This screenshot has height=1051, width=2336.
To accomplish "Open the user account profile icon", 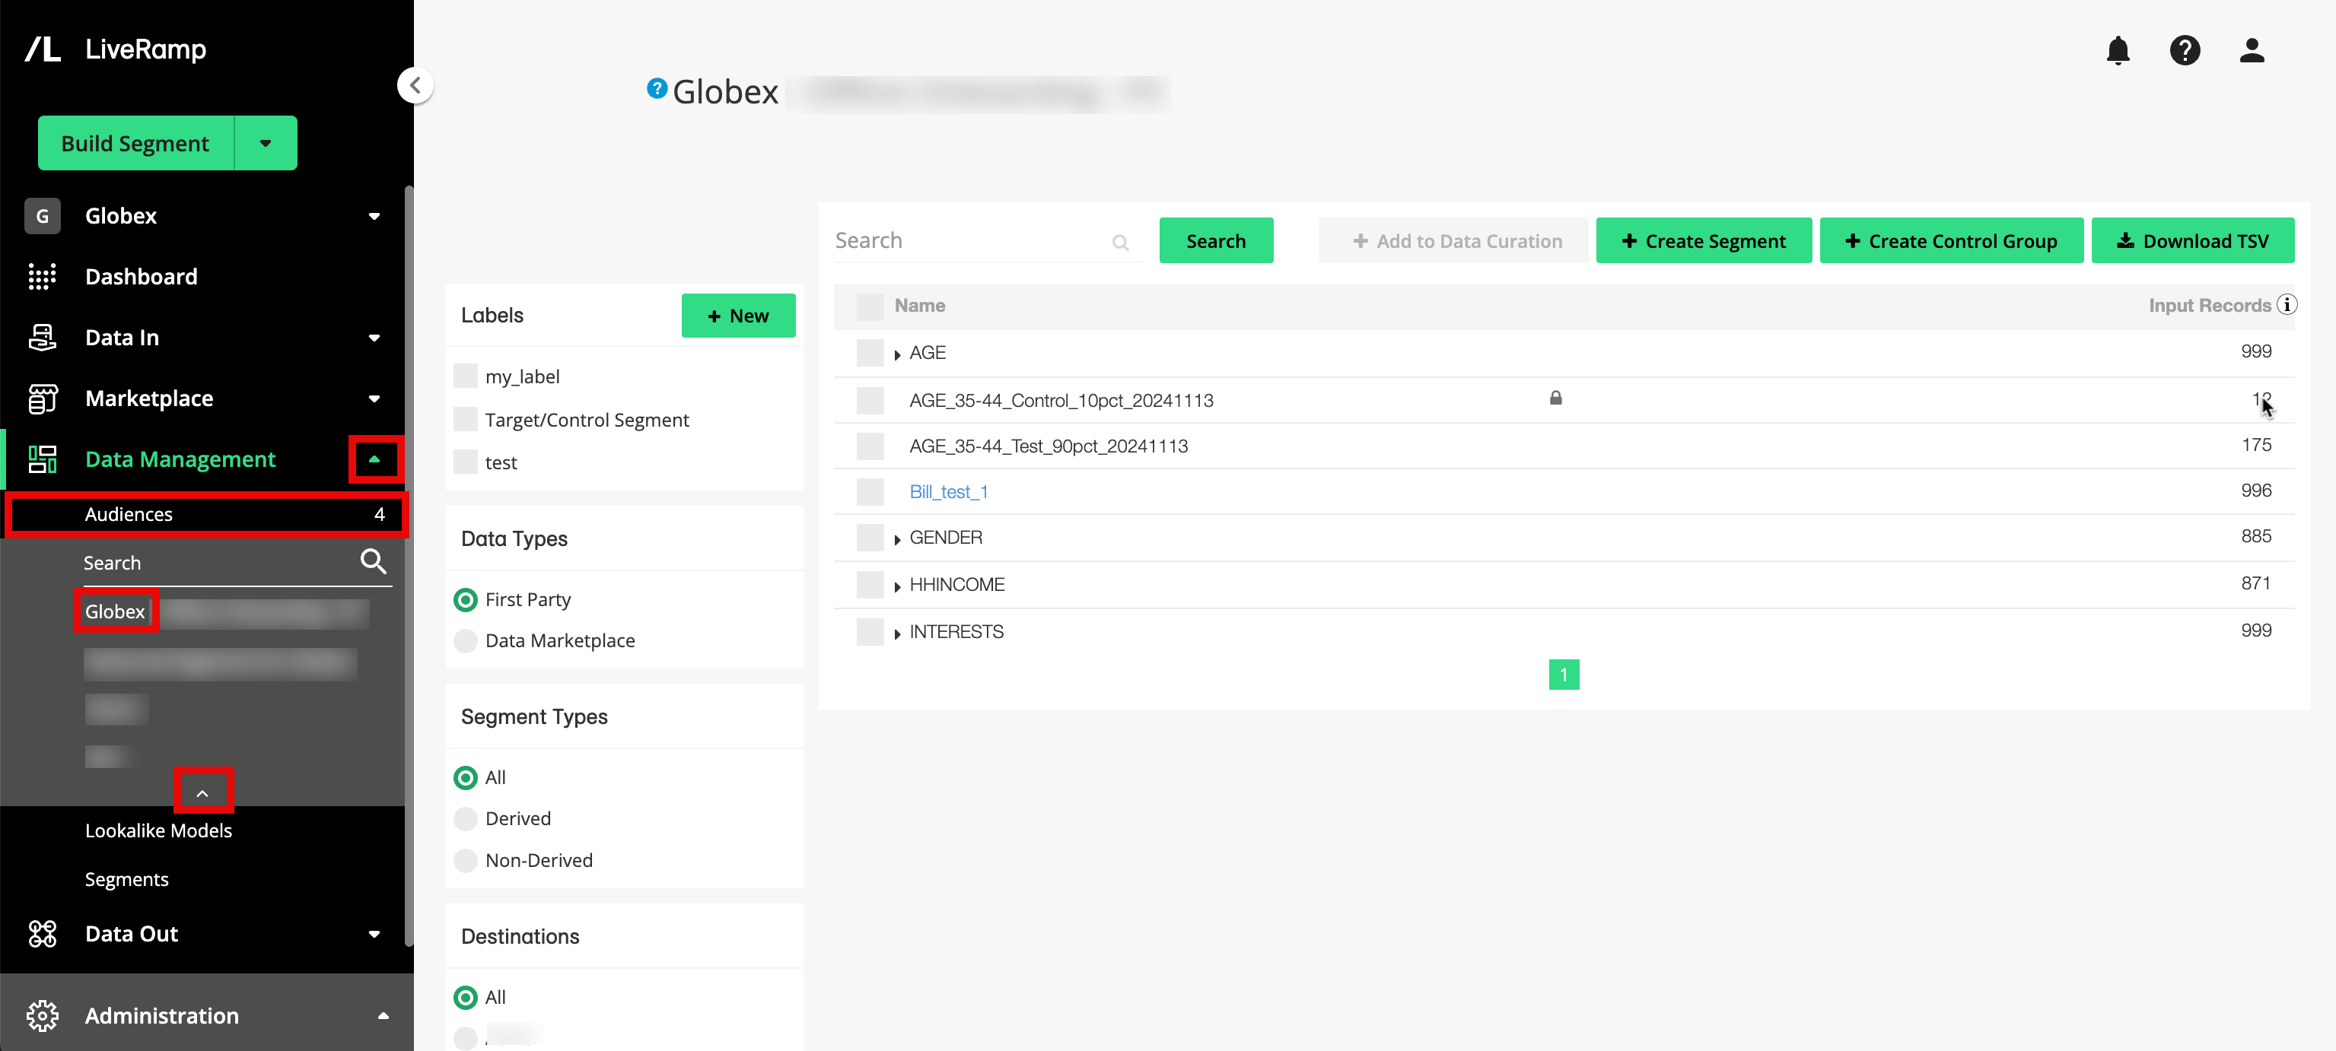I will (x=2252, y=50).
